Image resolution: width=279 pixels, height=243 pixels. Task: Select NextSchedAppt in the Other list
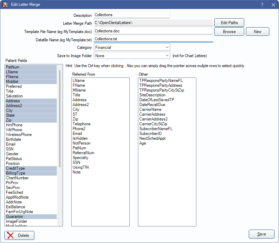pyautogui.click(x=152, y=138)
